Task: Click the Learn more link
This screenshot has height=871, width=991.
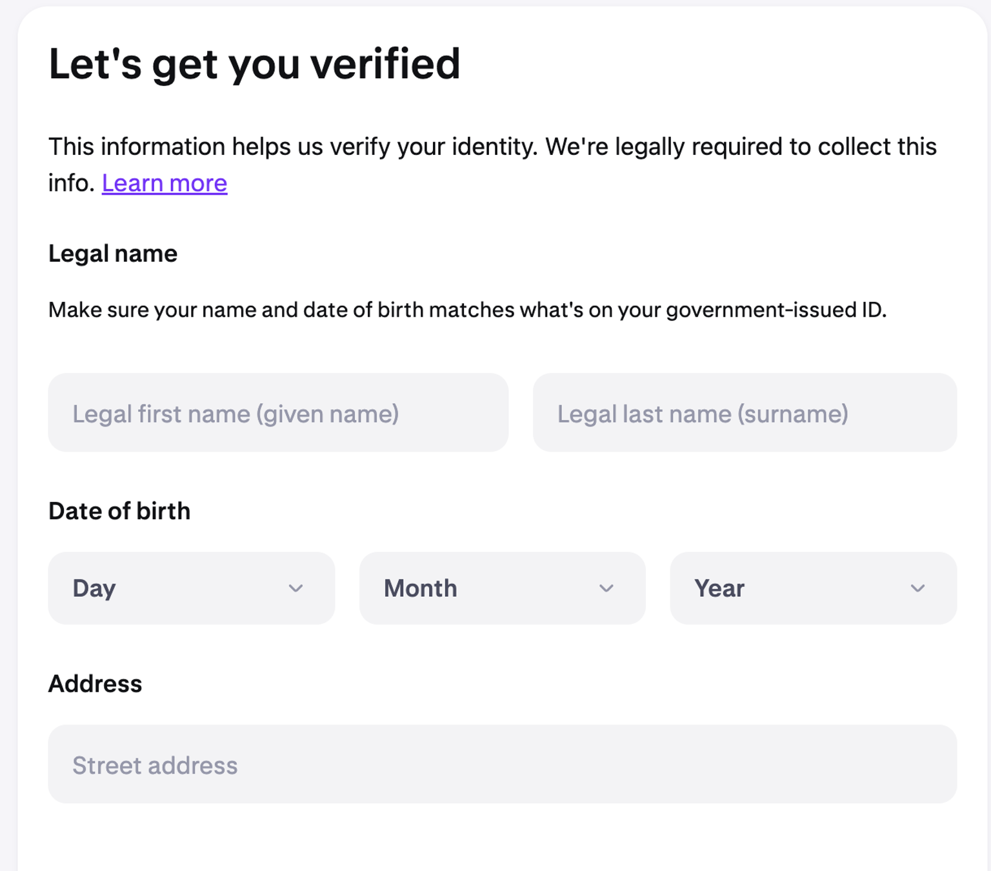Action: click(x=164, y=183)
